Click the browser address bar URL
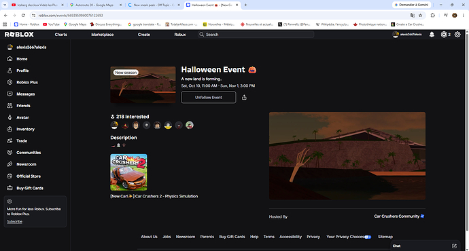The height and width of the screenshot is (251, 469). coord(71,15)
